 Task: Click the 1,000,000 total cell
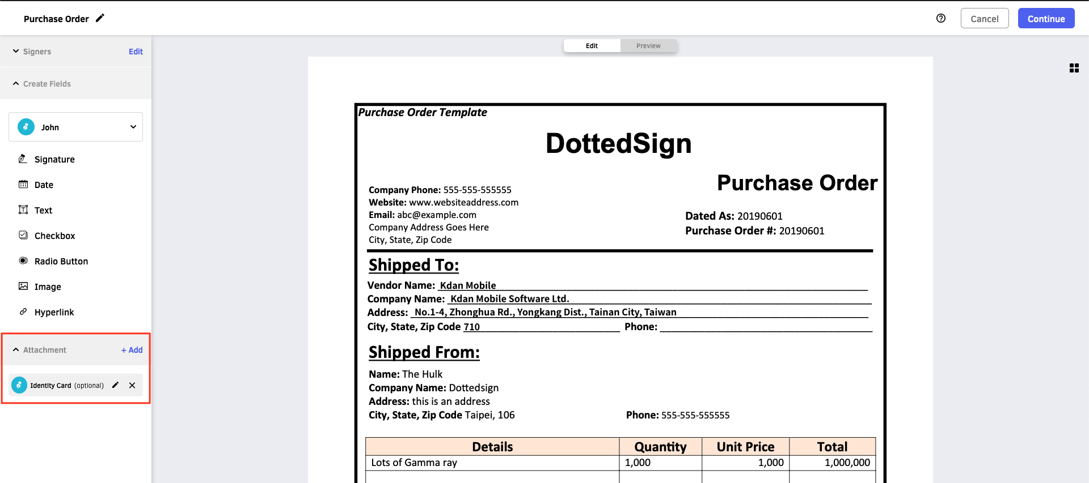[832, 463]
